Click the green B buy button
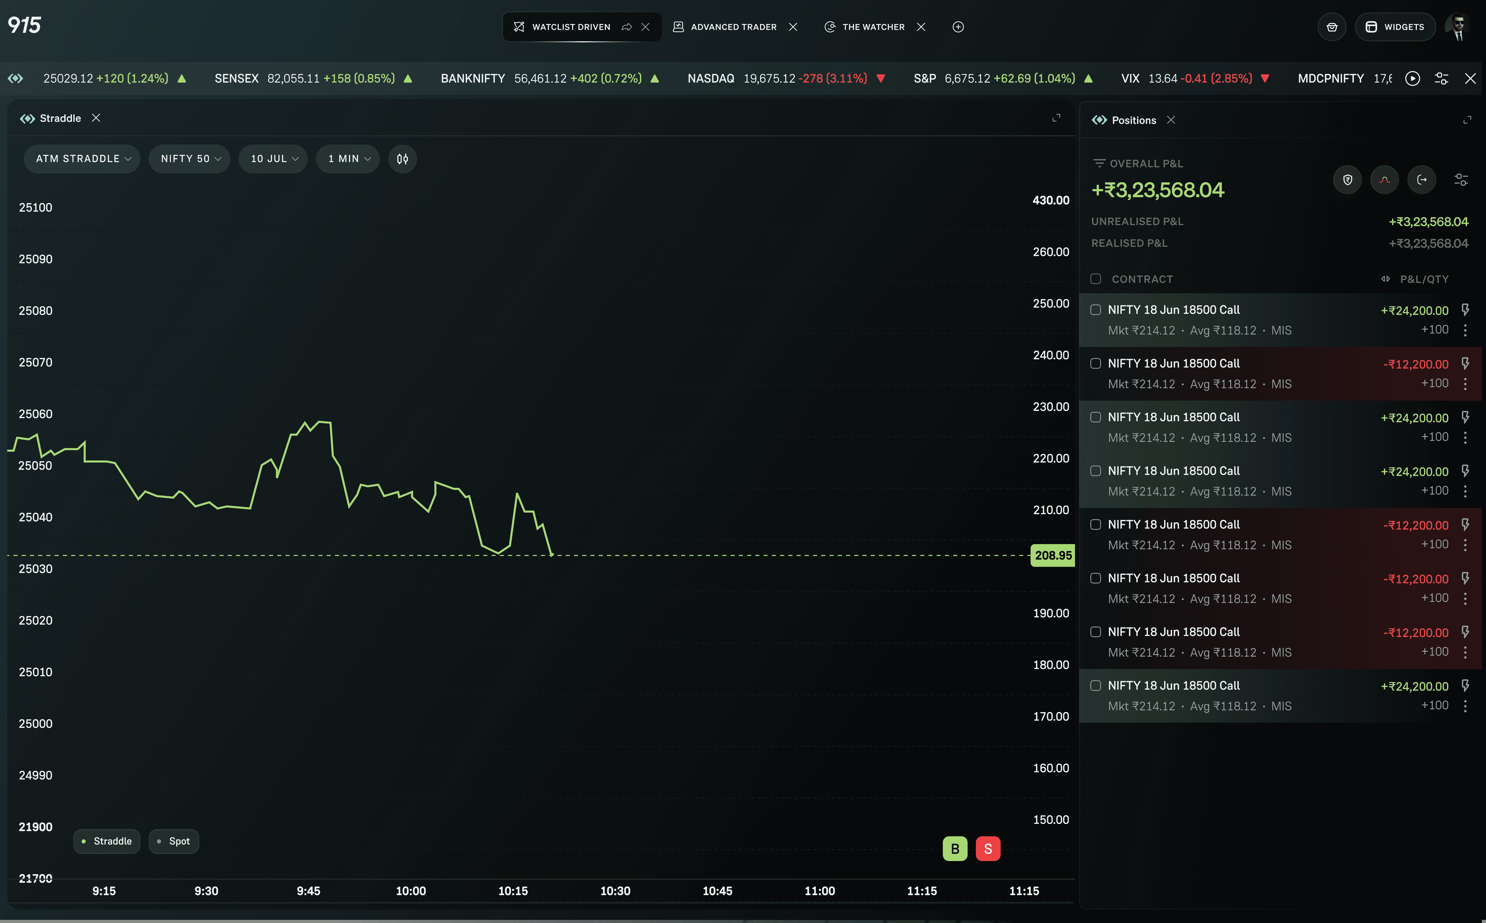 pyautogui.click(x=955, y=848)
